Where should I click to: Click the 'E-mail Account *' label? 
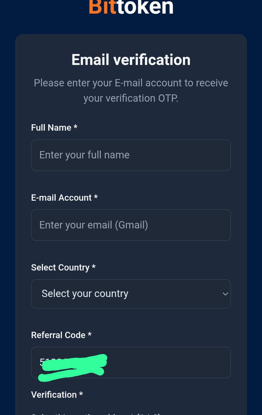[64, 197]
